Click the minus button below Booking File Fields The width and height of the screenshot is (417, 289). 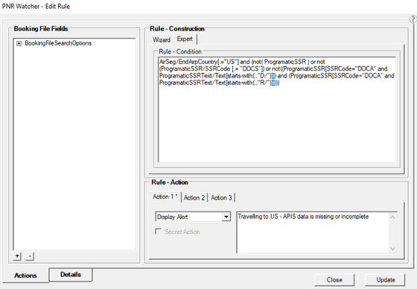[x=30, y=256]
